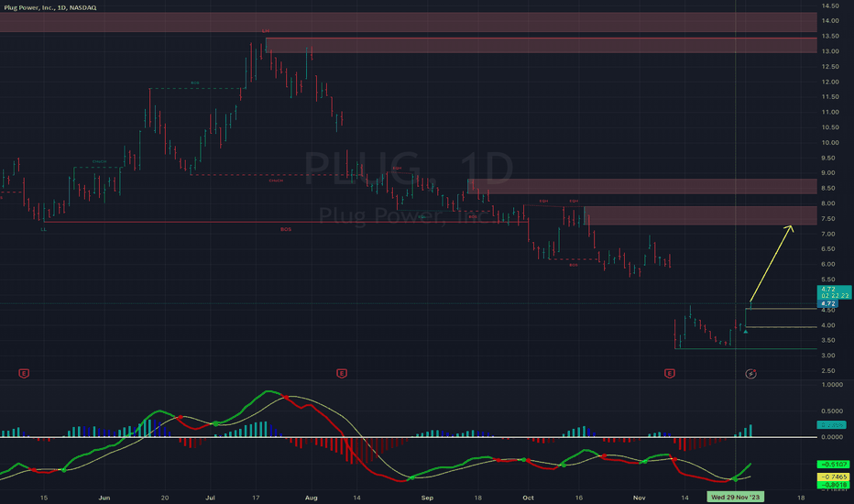Click the blue 4.72 price label

pyautogui.click(x=827, y=303)
